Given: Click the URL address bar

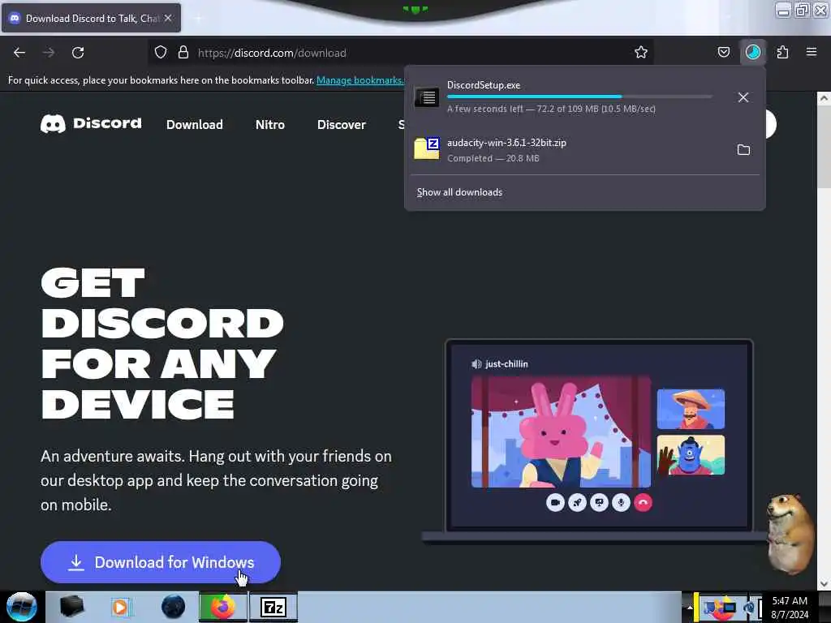Looking at the screenshot, I should coord(403,53).
